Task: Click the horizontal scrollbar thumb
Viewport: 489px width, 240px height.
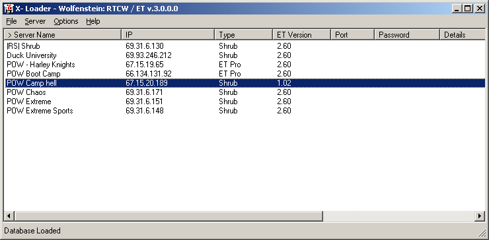Action: pyautogui.click(x=169, y=216)
